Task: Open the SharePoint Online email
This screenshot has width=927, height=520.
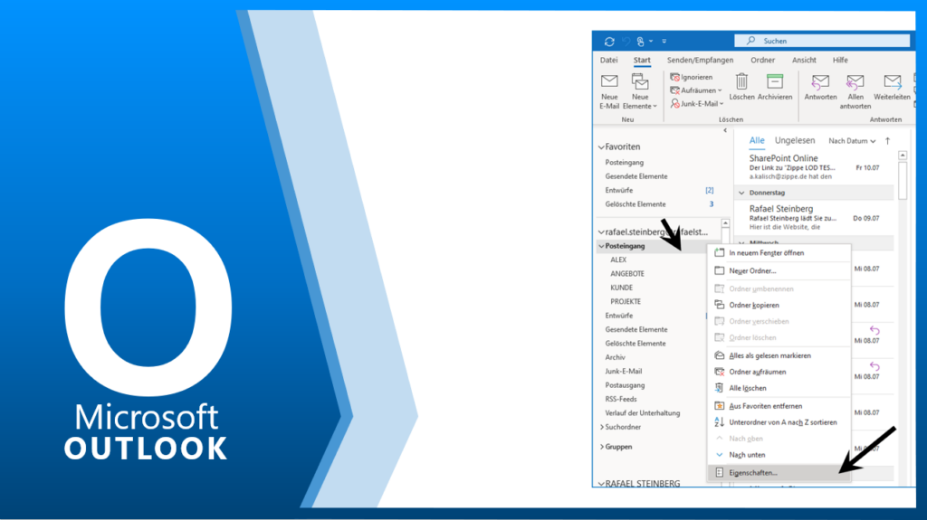Action: click(816, 167)
